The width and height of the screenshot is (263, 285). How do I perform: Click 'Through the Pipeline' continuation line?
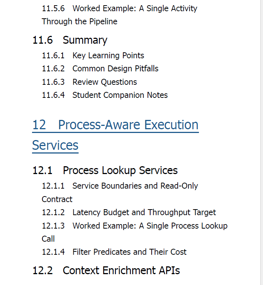tap(80, 22)
